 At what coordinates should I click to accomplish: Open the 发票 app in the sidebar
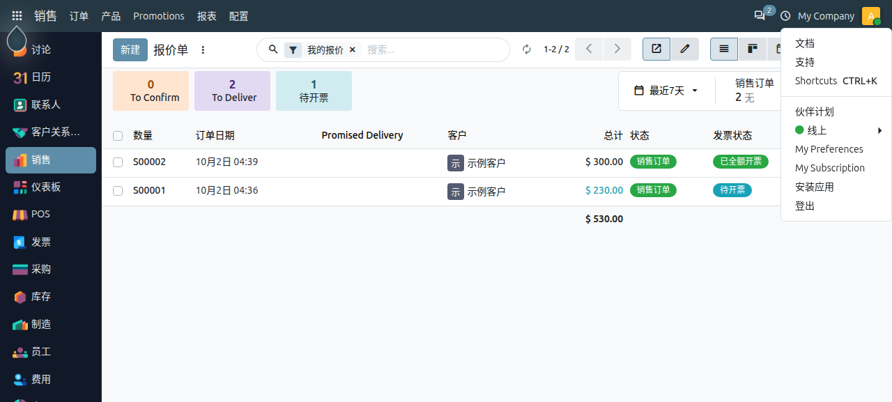coord(51,242)
